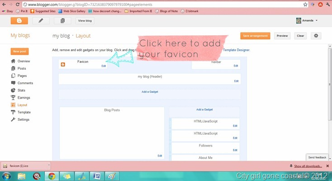Click Add a Gadget in the sidebar column
Screen dimensions: 332x181
204,110
